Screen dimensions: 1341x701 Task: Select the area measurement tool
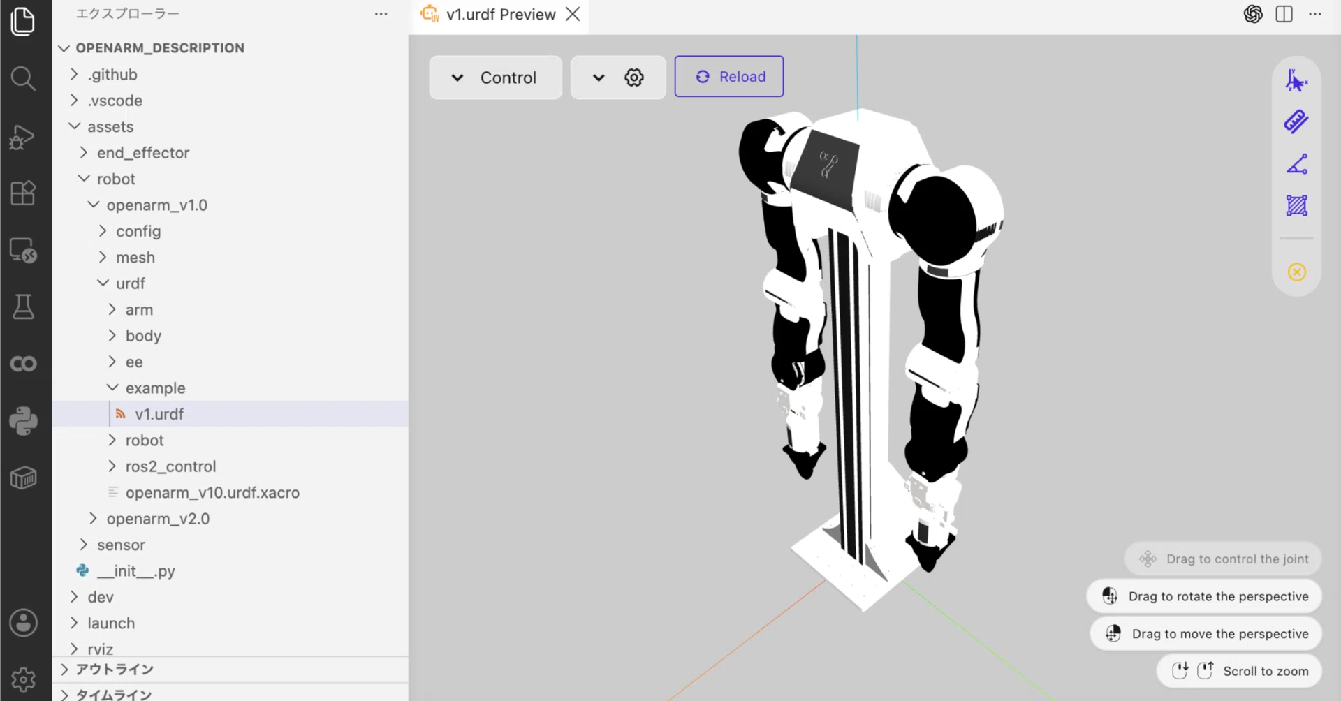click(1296, 206)
